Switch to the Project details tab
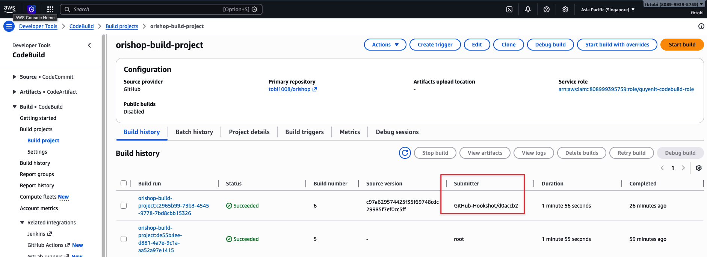This screenshot has height=257, width=707. point(249,132)
